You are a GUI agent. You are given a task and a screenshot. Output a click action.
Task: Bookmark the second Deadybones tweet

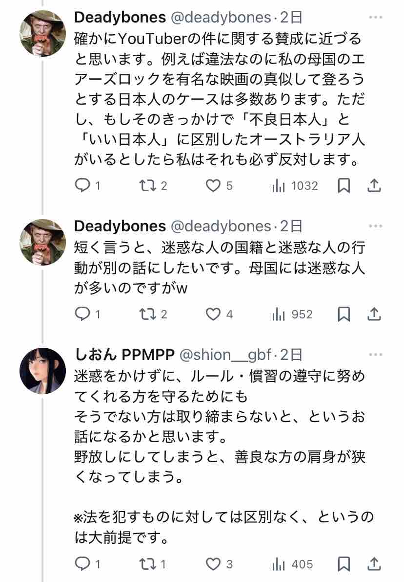point(344,314)
